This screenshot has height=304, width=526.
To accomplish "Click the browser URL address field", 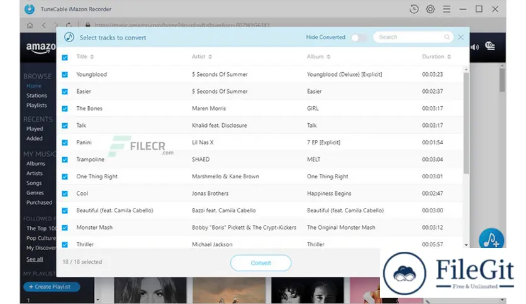I will click(182, 25).
